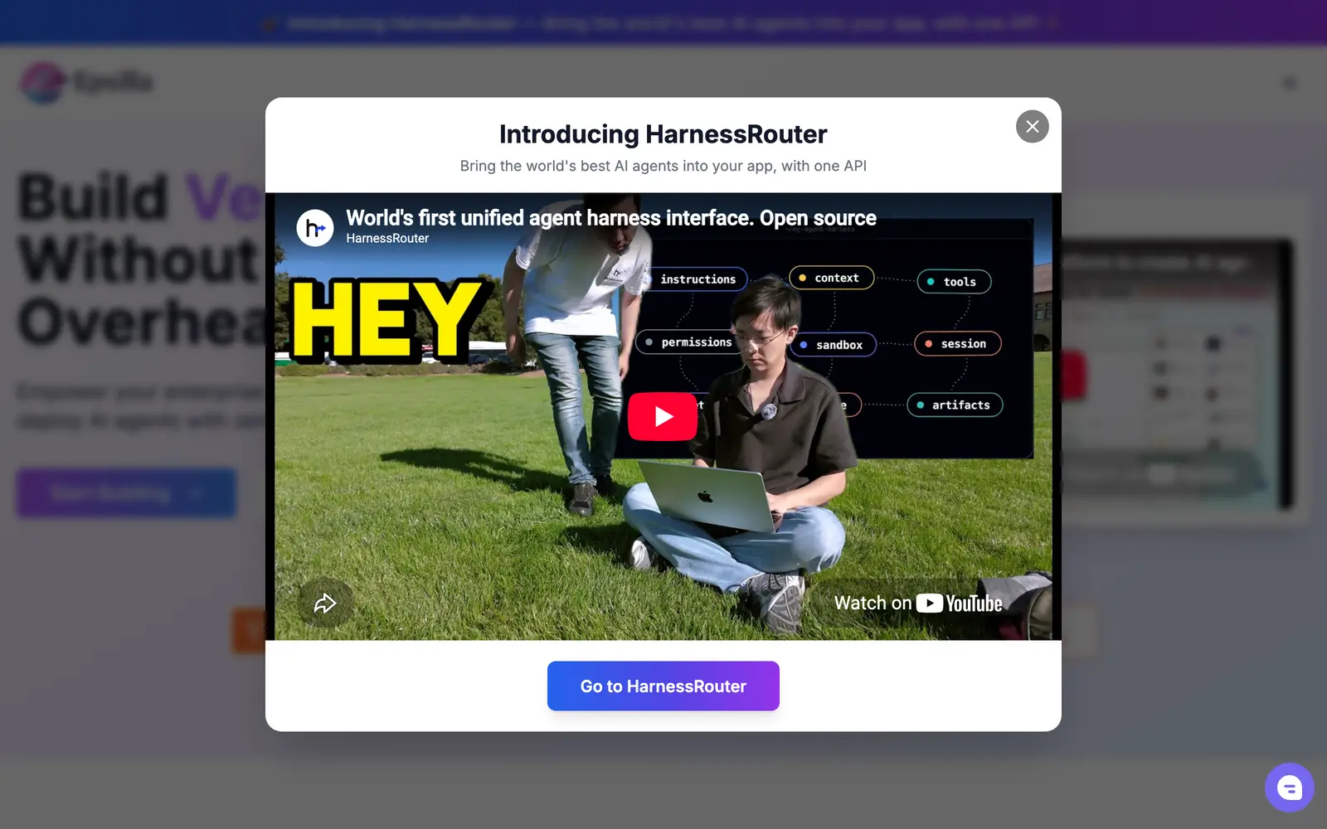Play the HarnessRouter YouTube video
Screen dimensions: 1327x829
[x=663, y=416]
